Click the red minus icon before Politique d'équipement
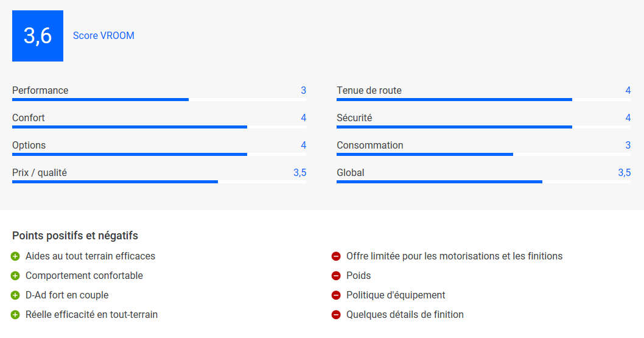The width and height of the screenshot is (644, 338). click(336, 295)
